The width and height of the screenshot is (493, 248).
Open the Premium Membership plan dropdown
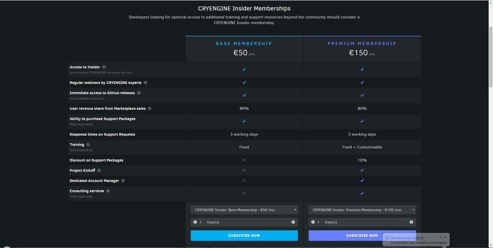(362, 210)
